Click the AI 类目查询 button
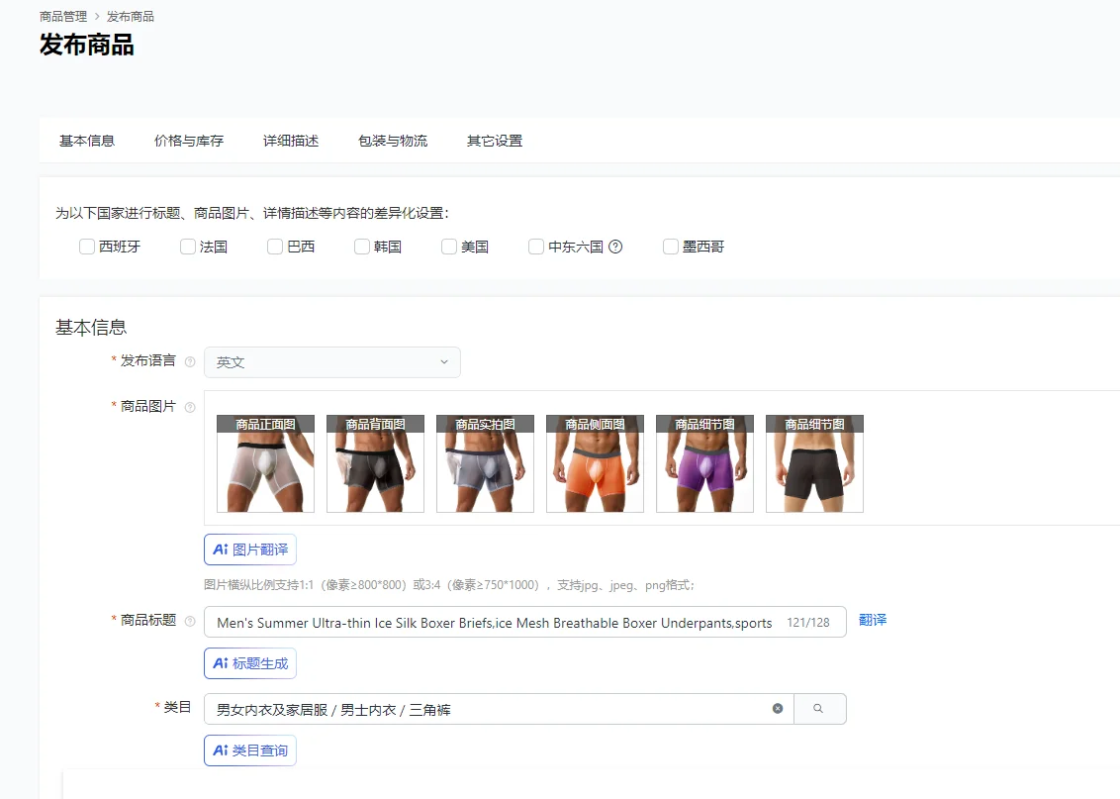 click(250, 750)
